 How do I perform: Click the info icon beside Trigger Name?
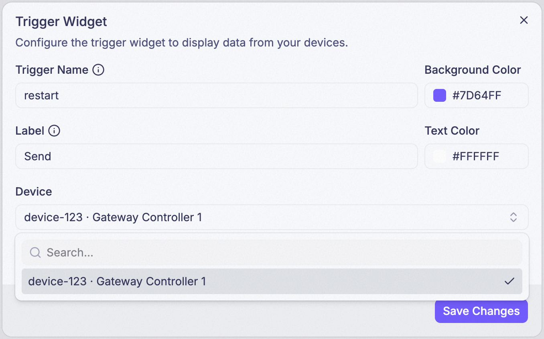point(98,70)
